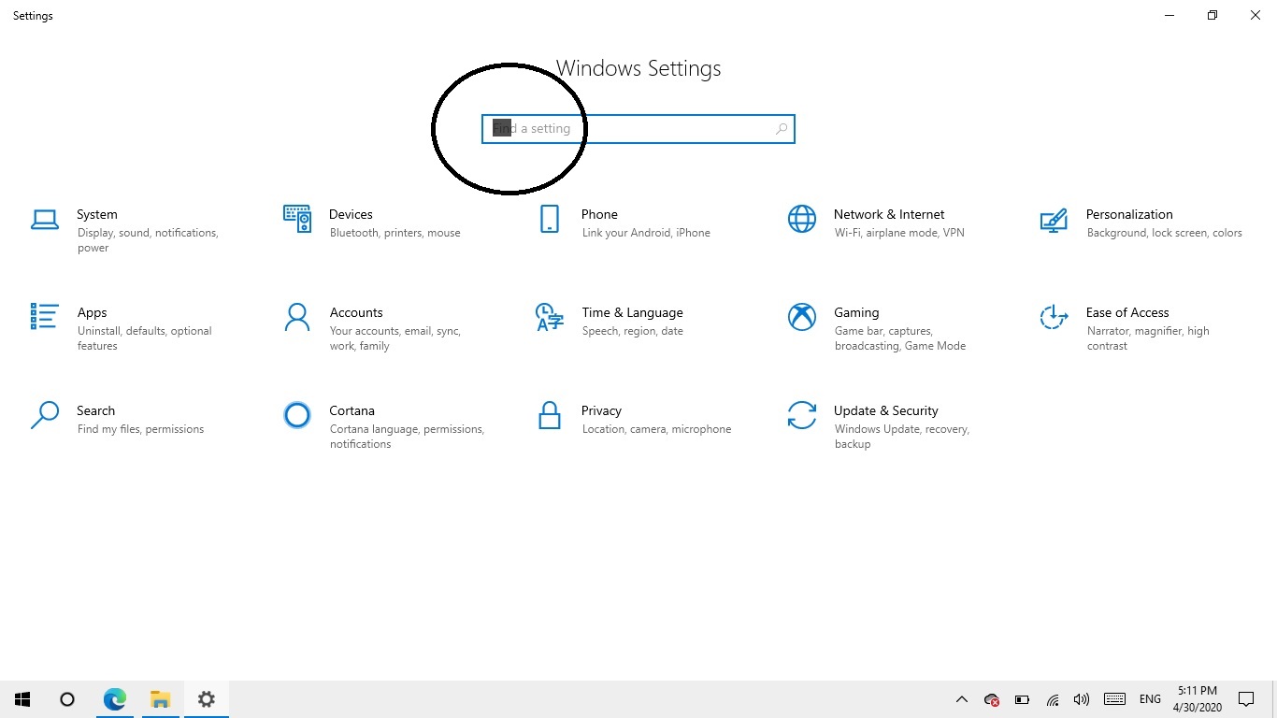
Task: Switch input language via ENG indicator
Action: pos(1151,699)
